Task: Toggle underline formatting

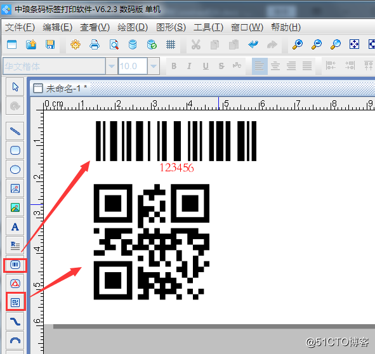Action: click(x=206, y=66)
